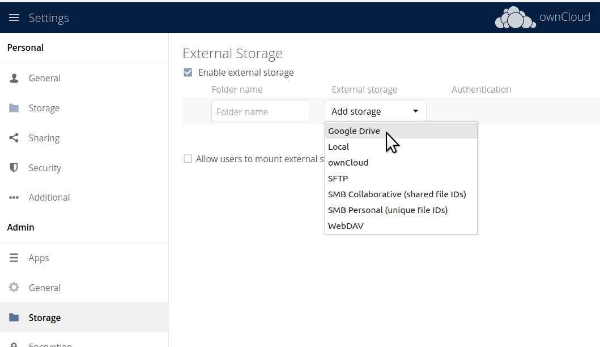Click the Admin General gear icon

(14, 288)
